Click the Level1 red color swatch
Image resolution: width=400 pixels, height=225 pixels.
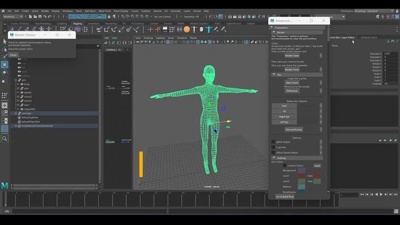tap(301, 176)
